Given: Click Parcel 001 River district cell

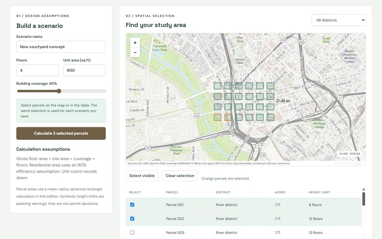Looking at the screenshot, I should point(226,205).
